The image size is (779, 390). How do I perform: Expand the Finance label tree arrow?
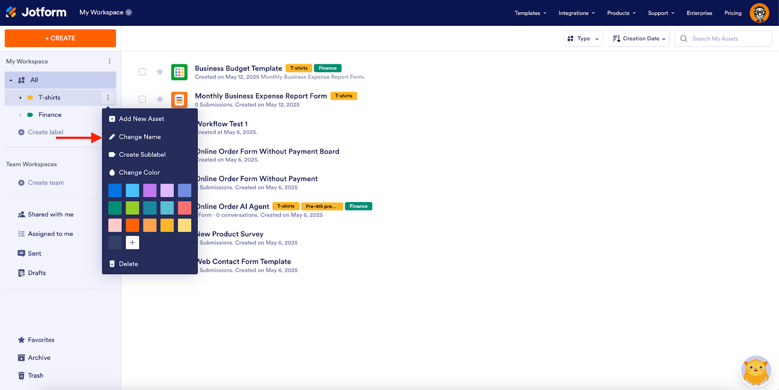20,115
